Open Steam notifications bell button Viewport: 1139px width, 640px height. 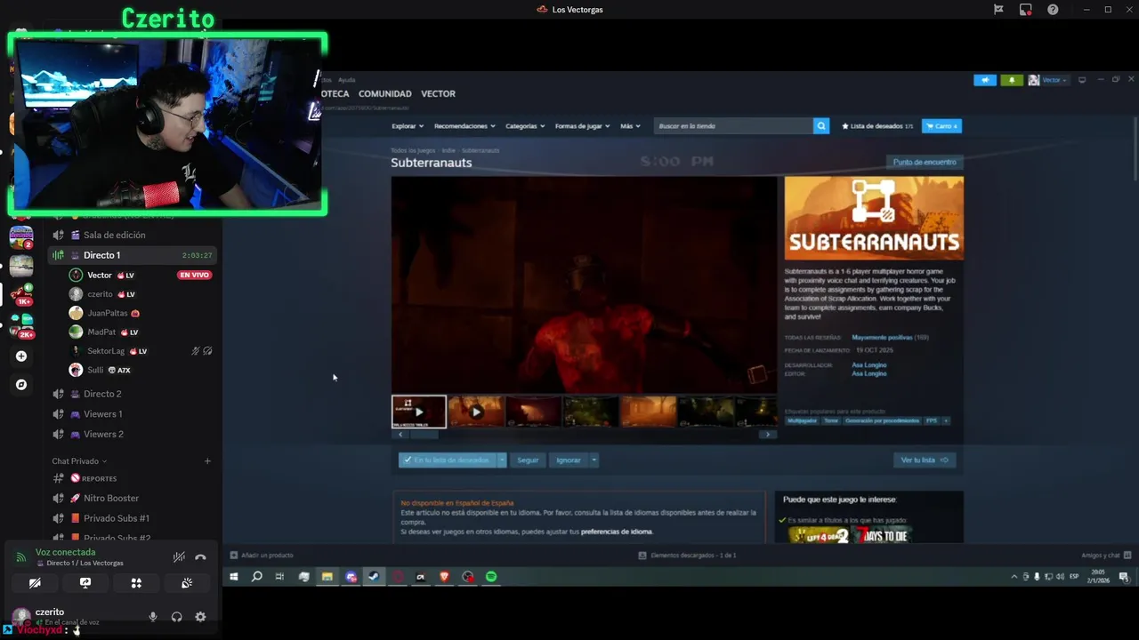pos(1012,80)
